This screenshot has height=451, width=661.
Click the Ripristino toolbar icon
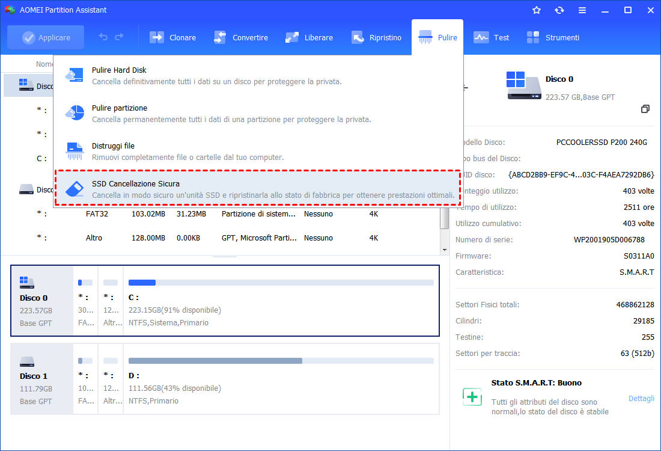click(x=357, y=37)
